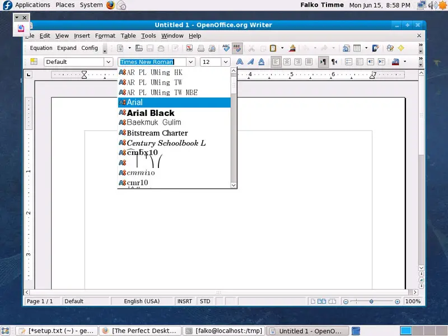This screenshot has height=336, width=448.
Task: Open the Font Color dropdown arrow
Action: (x=405, y=62)
